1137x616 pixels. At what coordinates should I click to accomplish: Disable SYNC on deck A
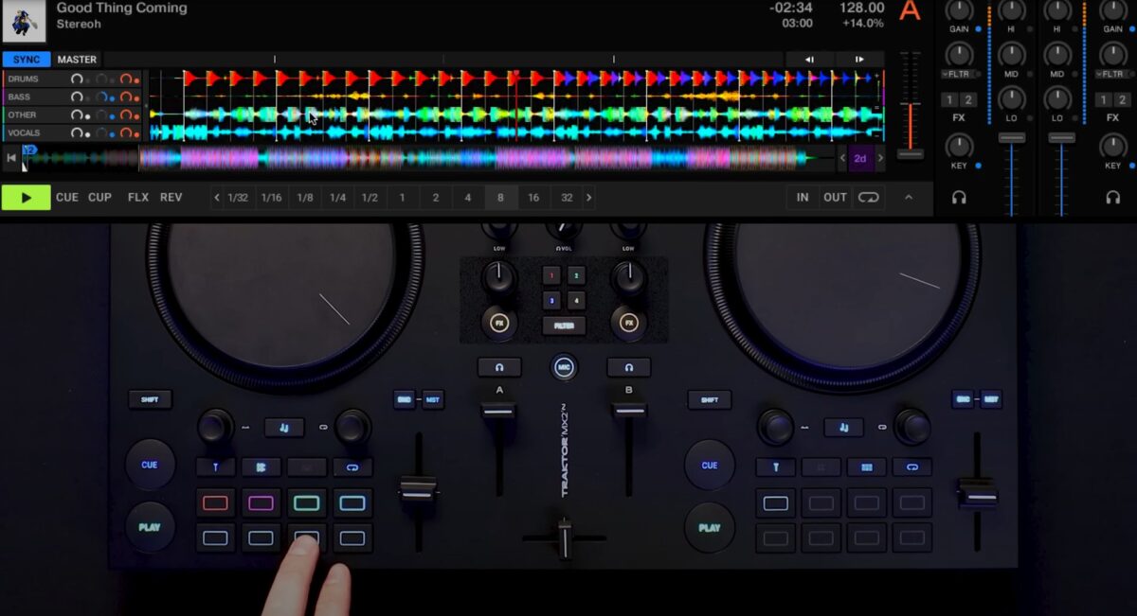coord(26,59)
